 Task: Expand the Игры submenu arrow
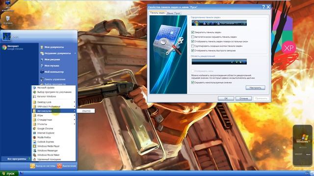[x=75, y=115]
